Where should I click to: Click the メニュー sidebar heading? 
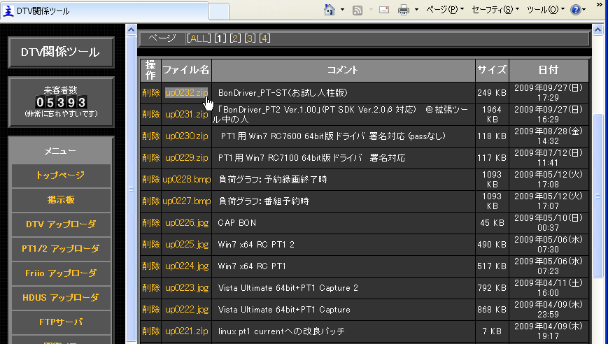[x=61, y=151]
